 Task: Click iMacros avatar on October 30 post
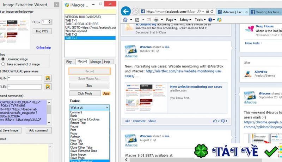coord(131,50)
